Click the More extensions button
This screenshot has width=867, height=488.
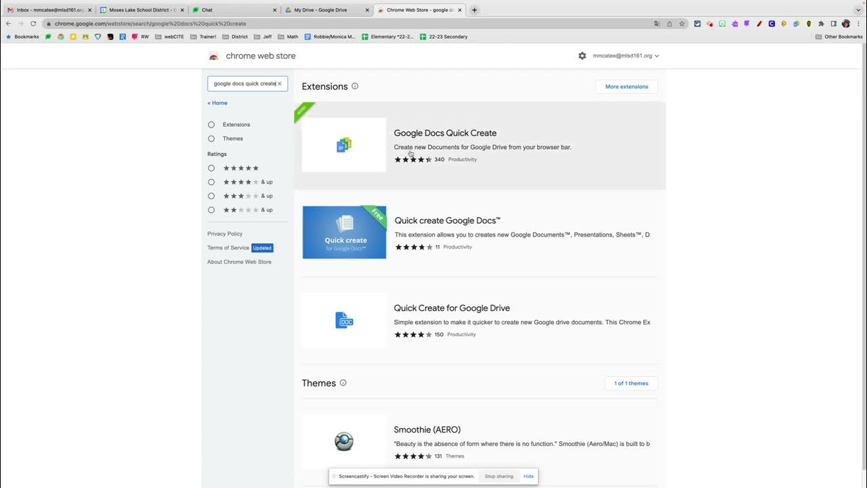[627, 87]
